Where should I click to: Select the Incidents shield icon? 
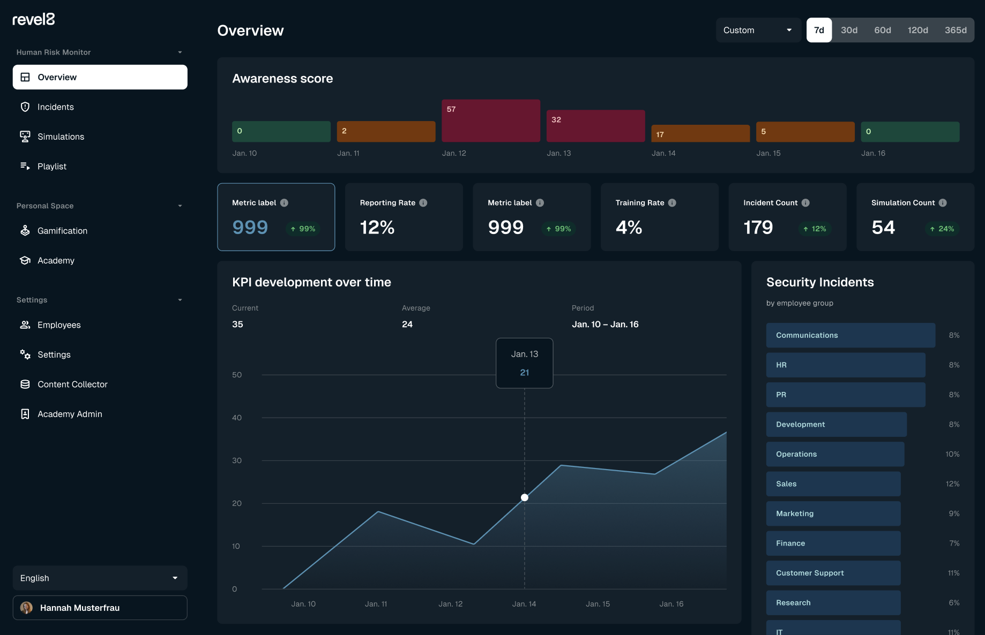(x=25, y=107)
